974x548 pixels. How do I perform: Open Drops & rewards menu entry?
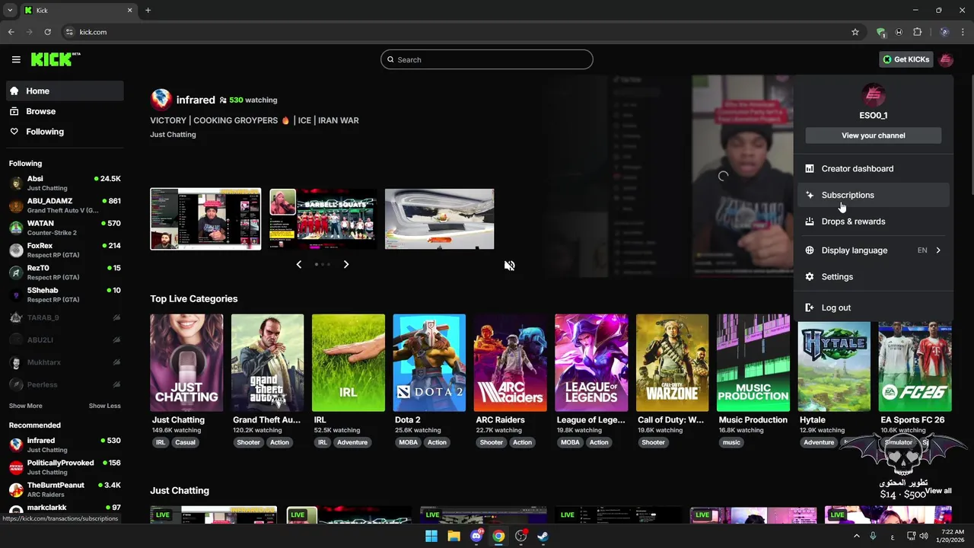coord(873,221)
